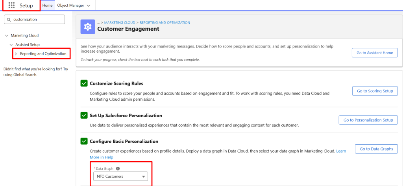Image resolution: width=403 pixels, height=186 pixels.
Task: Uncheck the Customize Scoring Rules checkbox
Action: [84, 83]
